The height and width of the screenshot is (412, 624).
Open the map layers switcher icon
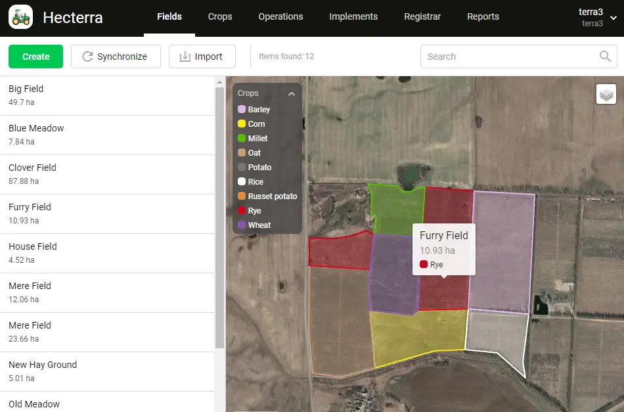pos(606,95)
